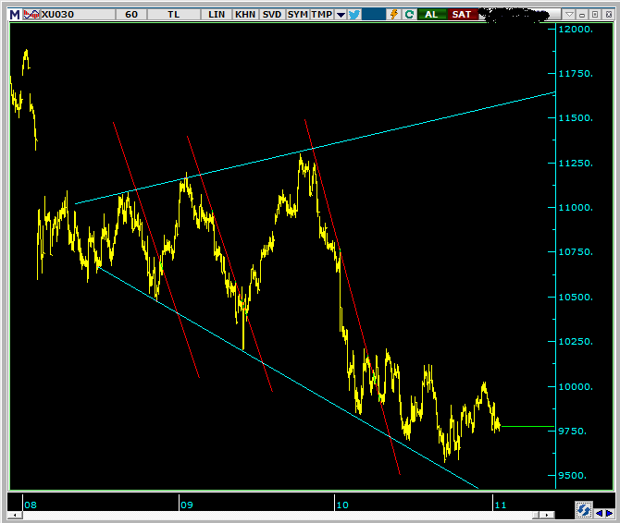Change the 60 period field
The height and width of the screenshot is (523, 620).
click(131, 14)
